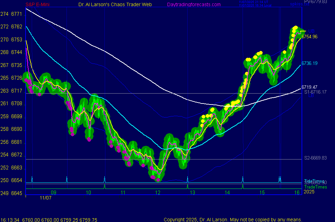
Task: Click the Daytradingforecasts.com link
Action: pos(194,4)
